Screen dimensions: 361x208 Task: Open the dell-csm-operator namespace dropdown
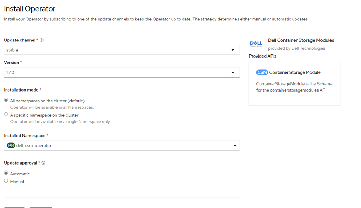click(x=122, y=146)
